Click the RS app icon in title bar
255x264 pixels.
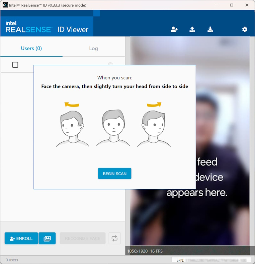pyautogui.click(x=5, y=5)
